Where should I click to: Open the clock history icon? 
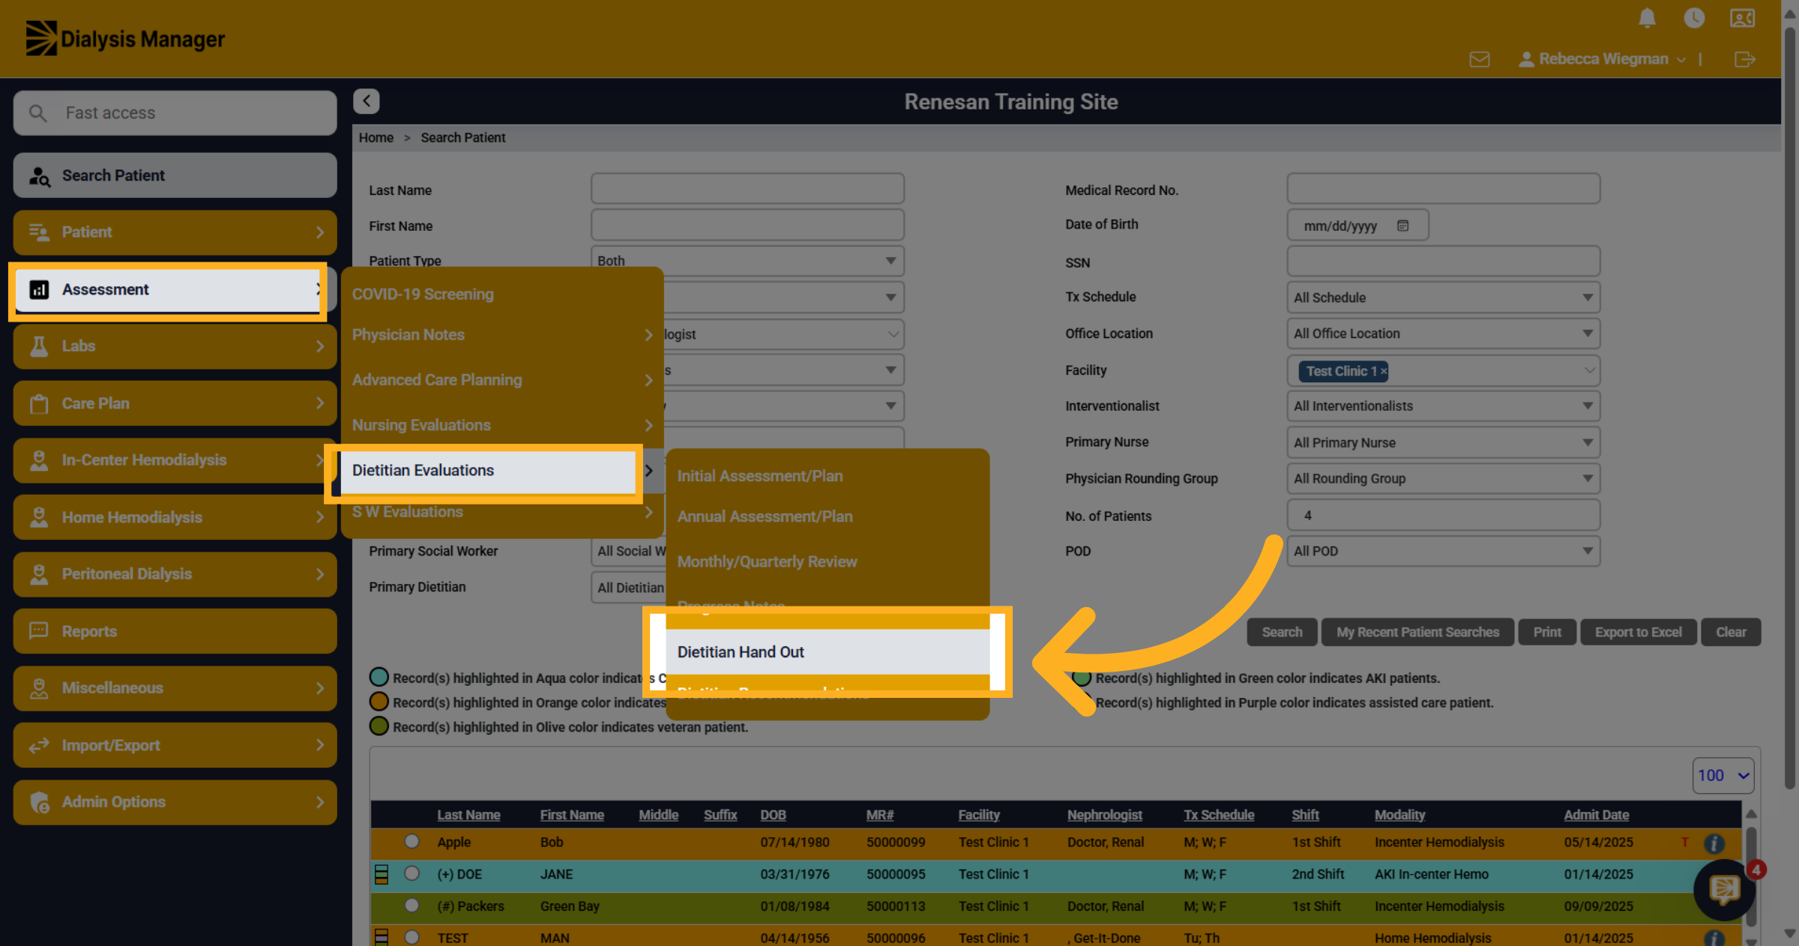pos(1694,18)
